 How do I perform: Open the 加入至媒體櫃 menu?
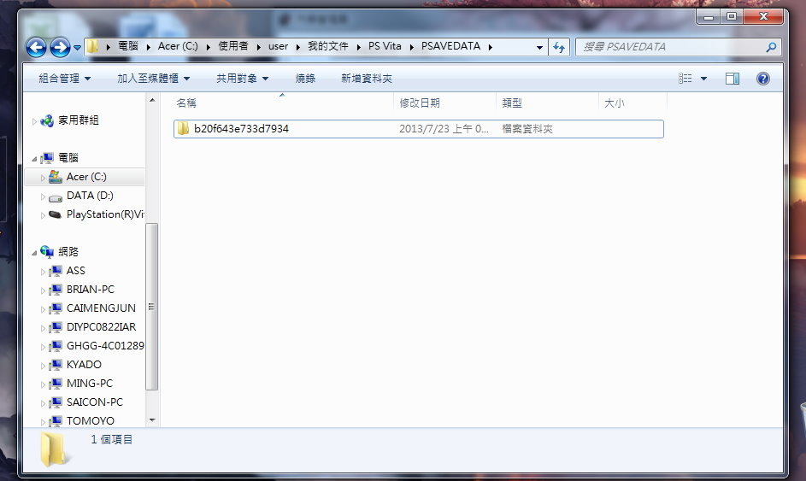(154, 79)
